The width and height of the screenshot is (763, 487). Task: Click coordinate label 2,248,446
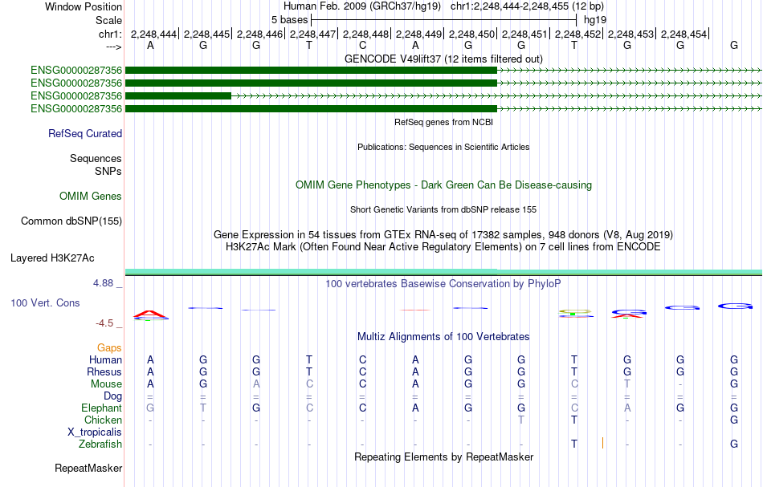(x=260, y=34)
